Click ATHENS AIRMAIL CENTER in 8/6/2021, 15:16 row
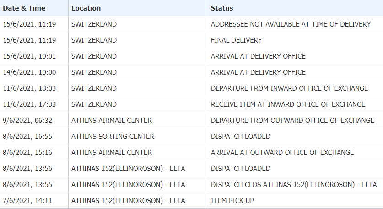This screenshot has width=383, height=209. [x=111, y=153]
